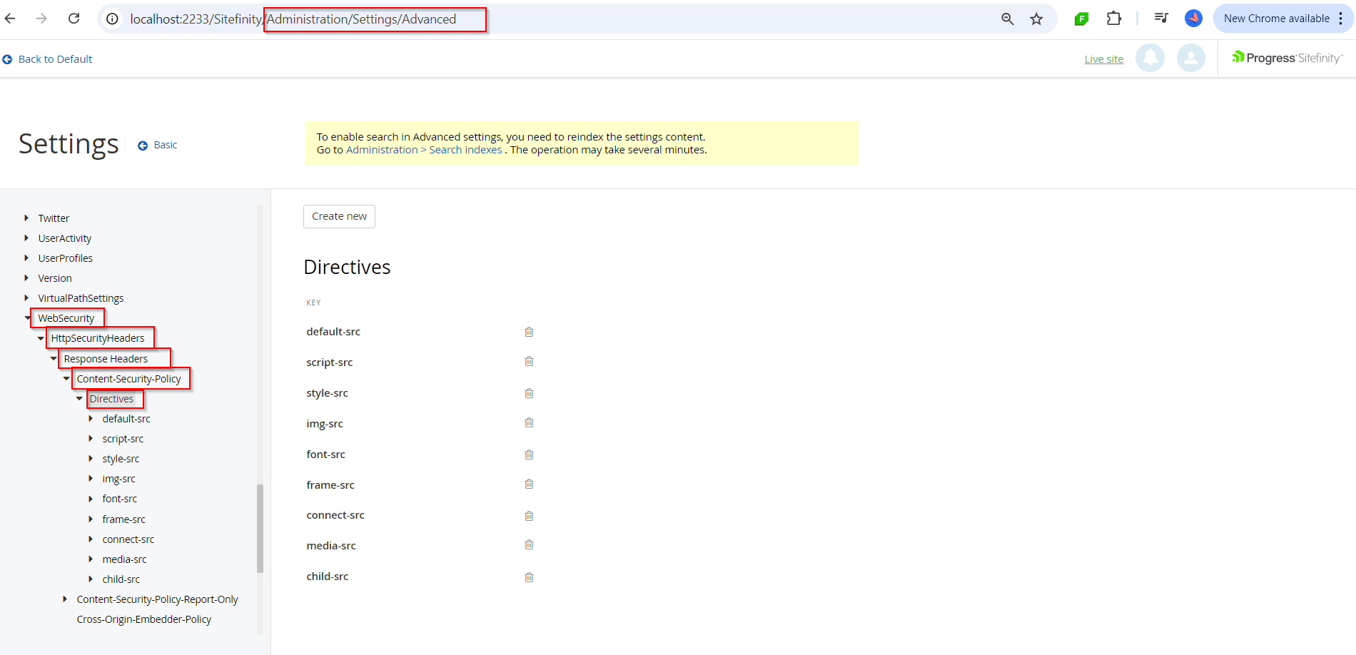Image resolution: width=1356 pixels, height=655 pixels.
Task: Click trash icon next to style-src
Action: [x=529, y=393]
